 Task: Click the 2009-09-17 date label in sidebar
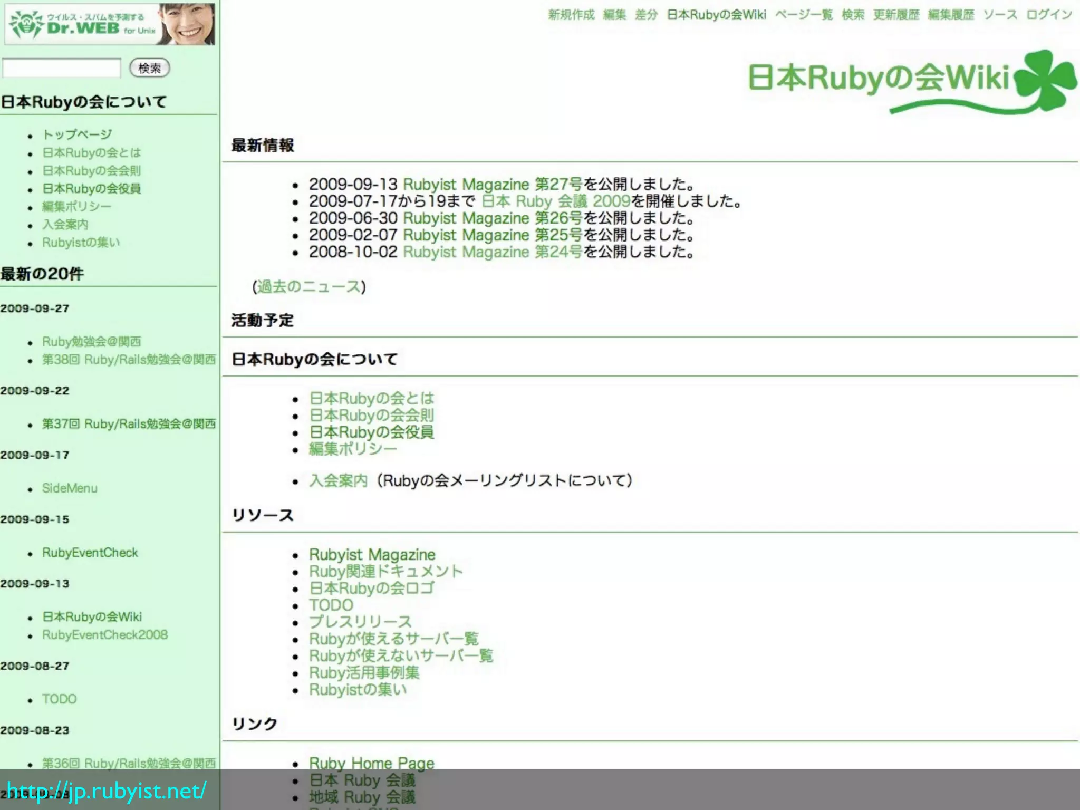pos(35,455)
